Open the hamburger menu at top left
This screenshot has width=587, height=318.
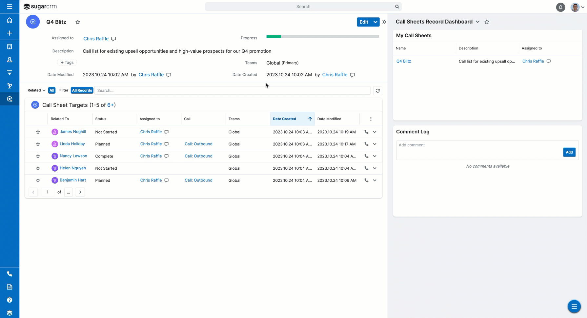pos(10,7)
